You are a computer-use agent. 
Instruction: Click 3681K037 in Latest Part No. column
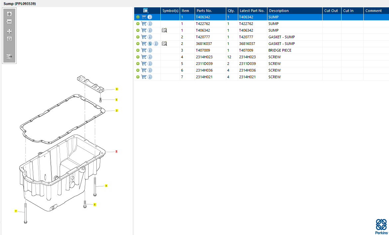247,44
